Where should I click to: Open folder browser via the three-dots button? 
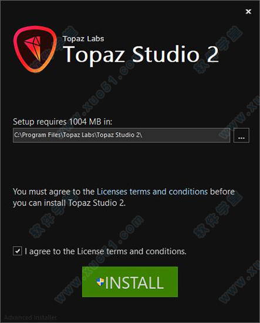[241, 135]
